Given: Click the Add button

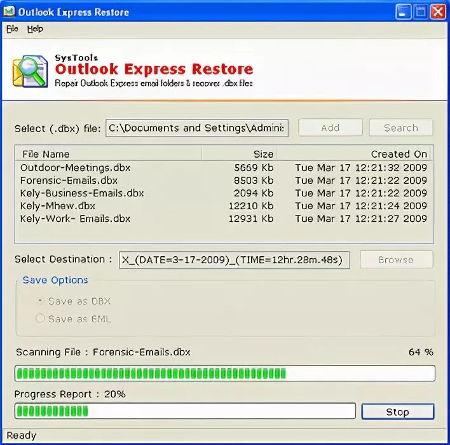Looking at the screenshot, I should (331, 128).
